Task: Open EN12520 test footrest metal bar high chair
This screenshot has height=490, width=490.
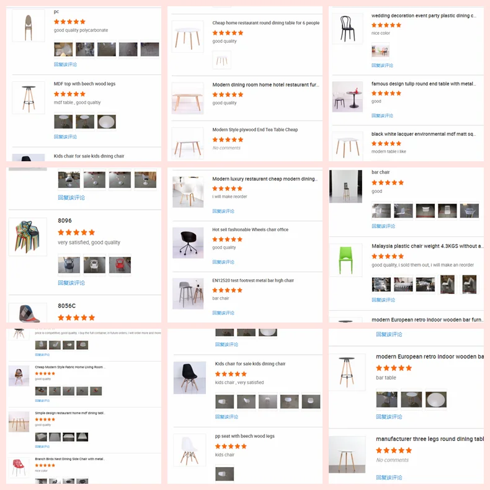Action: [x=253, y=280]
